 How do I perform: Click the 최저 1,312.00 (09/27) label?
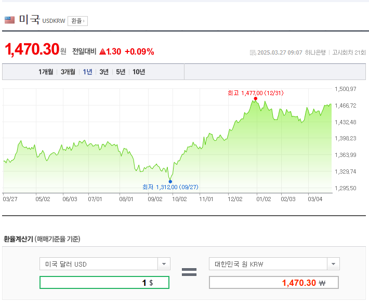point(170,187)
